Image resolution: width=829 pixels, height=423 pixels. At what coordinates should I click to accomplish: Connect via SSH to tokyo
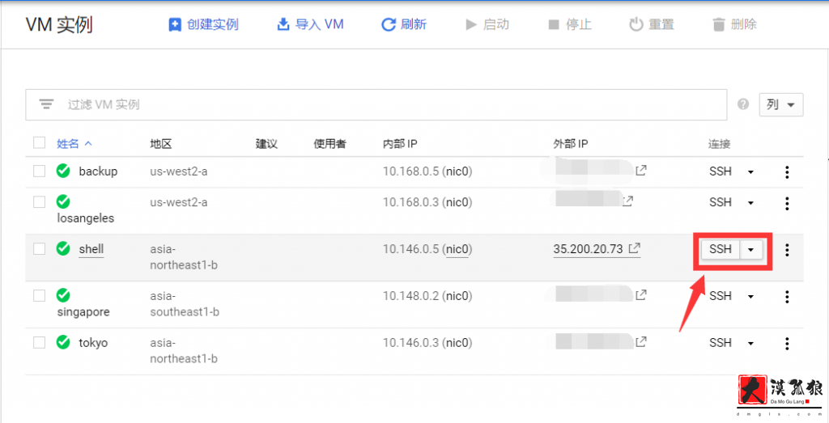tap(720, 343)
